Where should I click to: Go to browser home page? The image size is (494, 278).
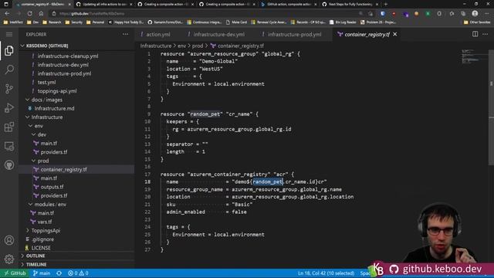tap(41, 14)
